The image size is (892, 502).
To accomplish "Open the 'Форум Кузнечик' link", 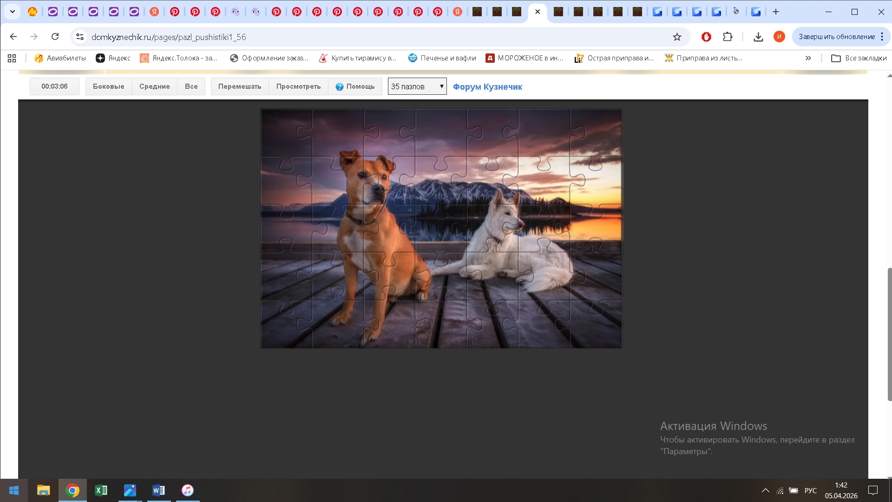I will point(487,87).
